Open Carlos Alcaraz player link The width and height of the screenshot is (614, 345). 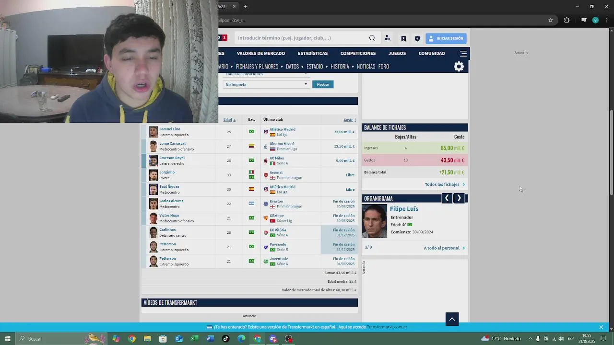pyautogui.click(x=171, y=201)
